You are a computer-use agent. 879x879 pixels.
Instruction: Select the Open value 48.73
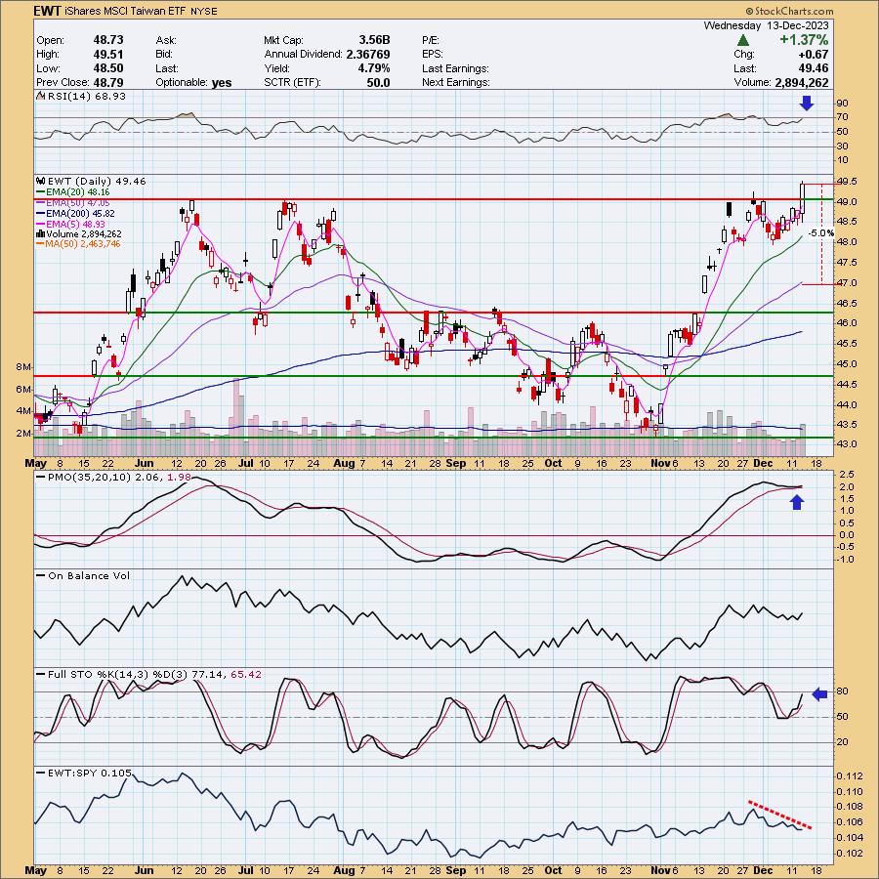tap(108, 40)
